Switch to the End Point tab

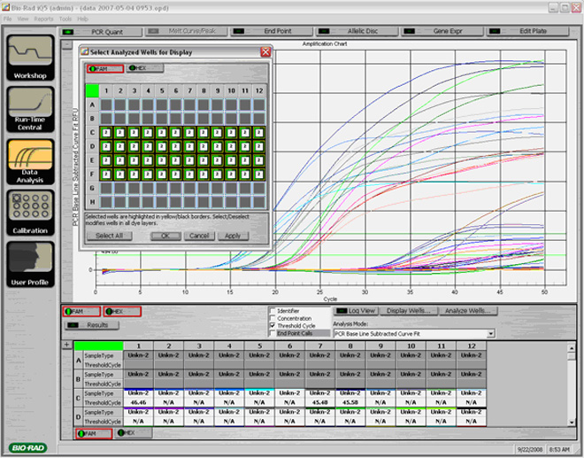coord(272,31)
